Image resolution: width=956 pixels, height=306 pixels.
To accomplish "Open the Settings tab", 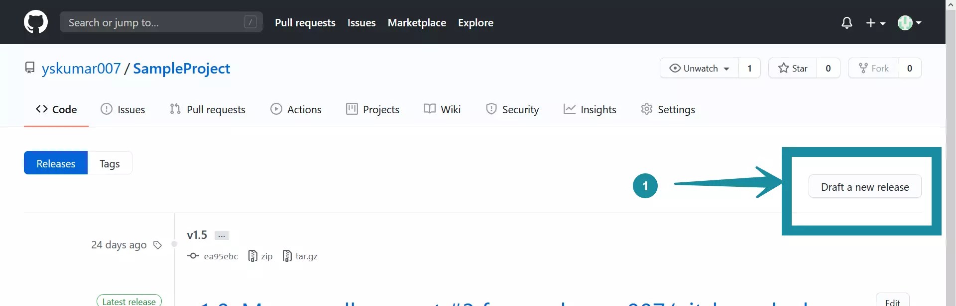I will [x=668, y=109].
